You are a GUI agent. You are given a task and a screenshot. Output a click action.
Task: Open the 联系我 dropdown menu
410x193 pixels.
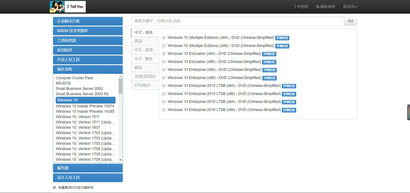(x=350, y=7)
